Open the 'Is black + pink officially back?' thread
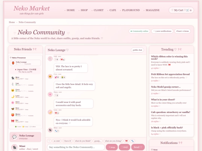This screenshot has width=202, height=151. (x=171, y=130)
